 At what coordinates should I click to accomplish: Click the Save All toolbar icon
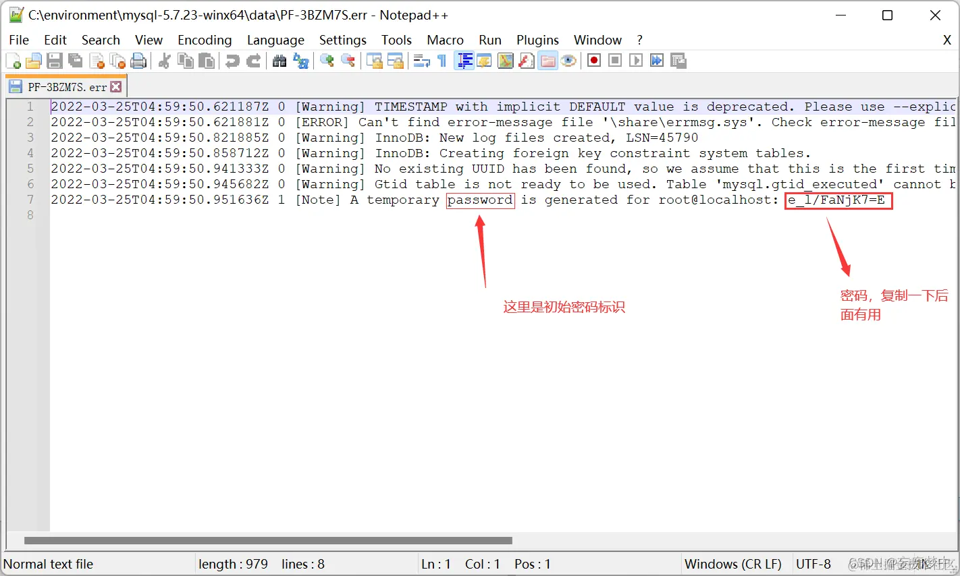tap(76, 61)
